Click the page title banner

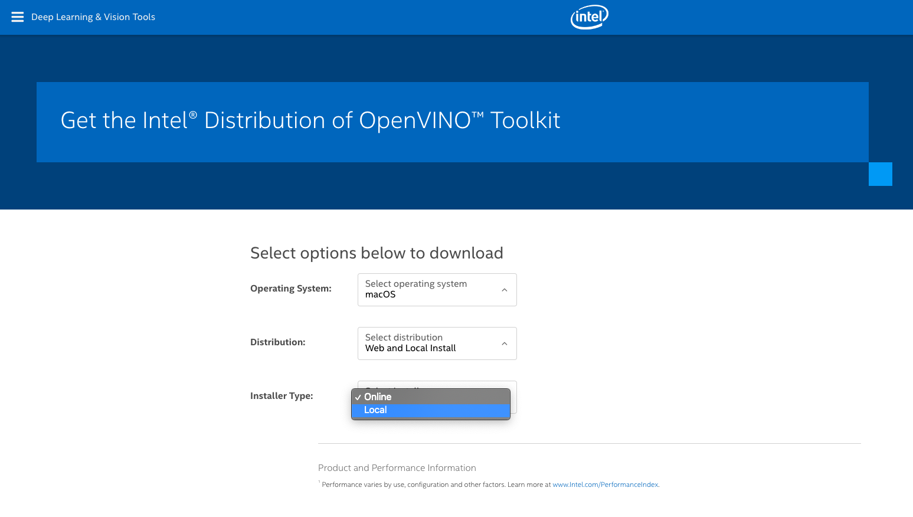(310, 120)
